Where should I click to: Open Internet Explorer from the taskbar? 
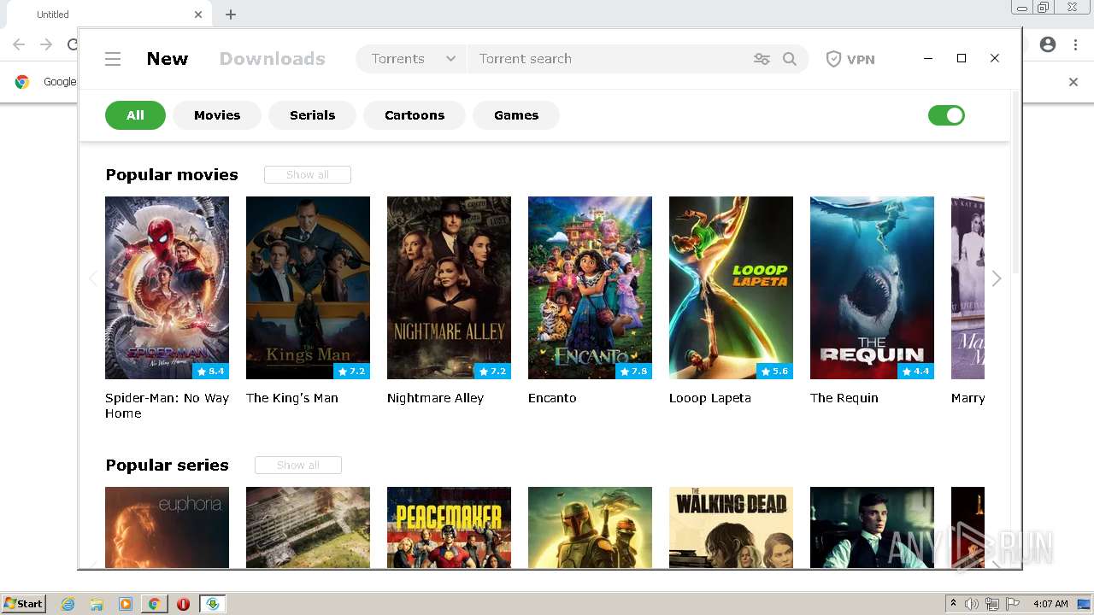68,604
